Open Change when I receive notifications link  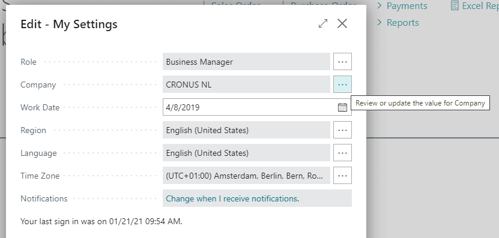(x=232, y=198)
